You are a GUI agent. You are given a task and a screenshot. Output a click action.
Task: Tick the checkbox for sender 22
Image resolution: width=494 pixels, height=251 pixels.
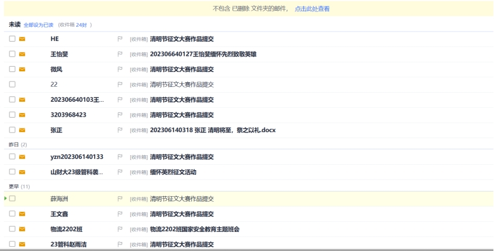click(12, 84)
